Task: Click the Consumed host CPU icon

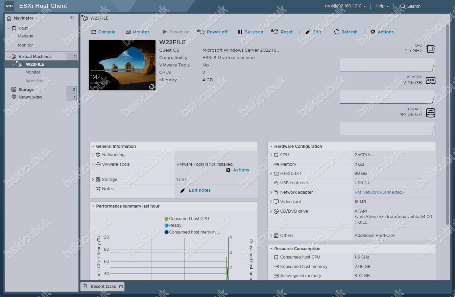Action: click(x=276, y=257)
